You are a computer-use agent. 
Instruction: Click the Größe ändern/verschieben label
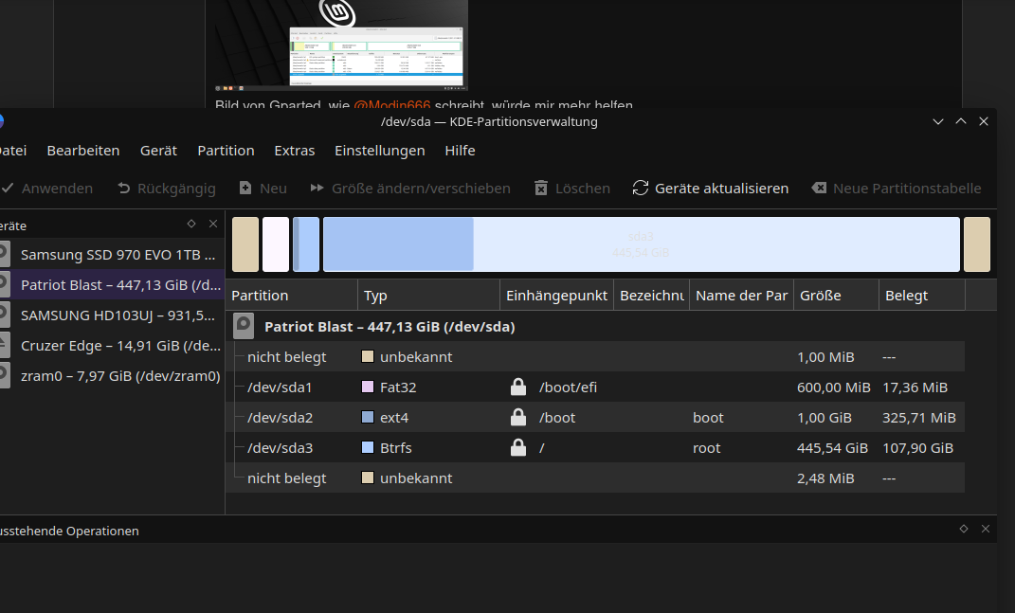(x=421, y=189)
